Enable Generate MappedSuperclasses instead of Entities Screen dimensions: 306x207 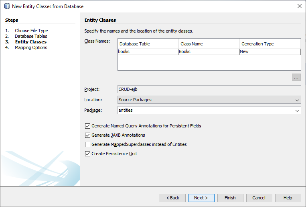(88, 144)
